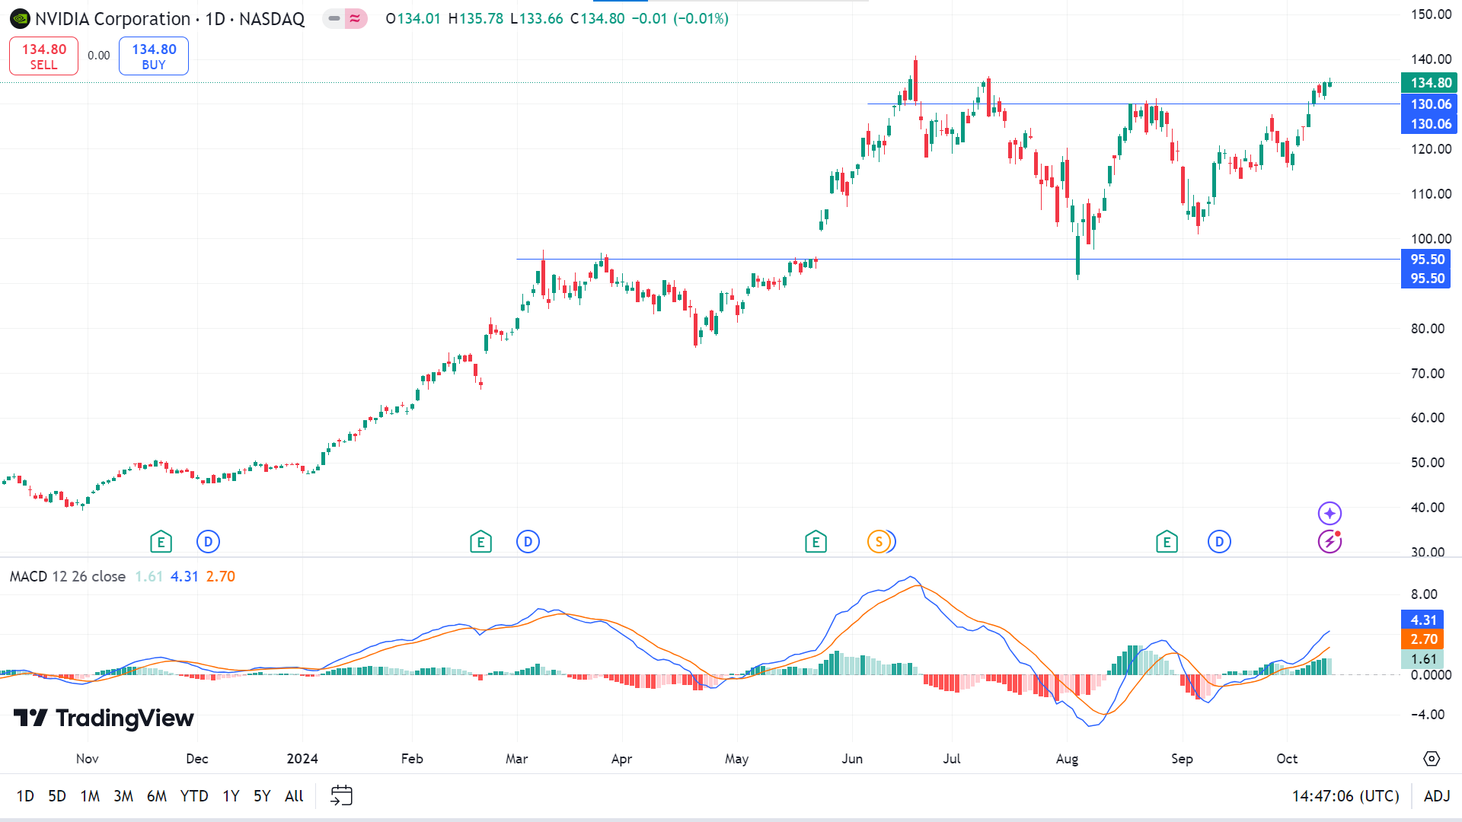The width and height of the screenshot is (1462, 822).
Task: Click the December dividend D marker
Action: point(208,542)
